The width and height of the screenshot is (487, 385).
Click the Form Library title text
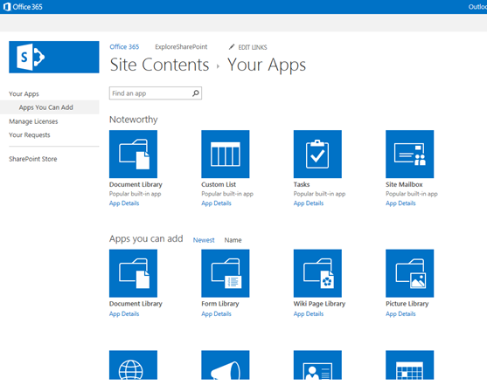point(220,304)
